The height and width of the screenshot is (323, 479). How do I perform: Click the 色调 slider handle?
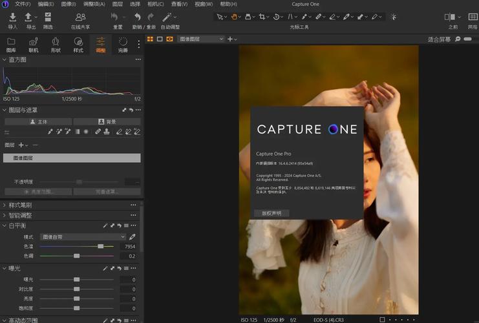(77, 256)
